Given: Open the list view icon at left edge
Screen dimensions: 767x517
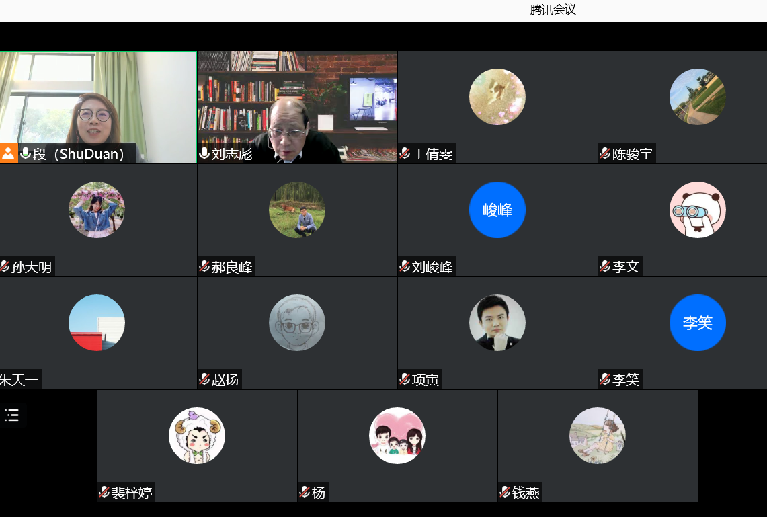Looking at the screenshot, I should [x=11, y=415].
